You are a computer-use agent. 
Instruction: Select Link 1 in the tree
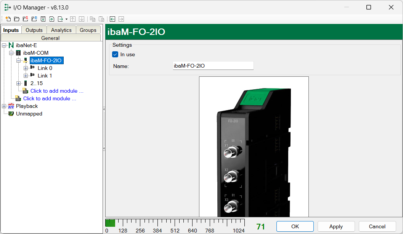click(x=45, y=76)
